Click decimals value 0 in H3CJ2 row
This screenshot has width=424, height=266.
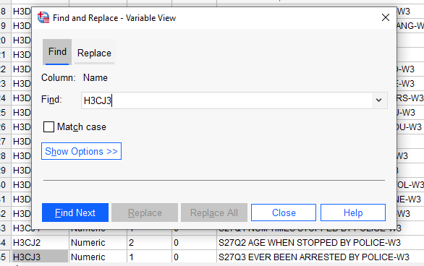click(x=194, y=242)
